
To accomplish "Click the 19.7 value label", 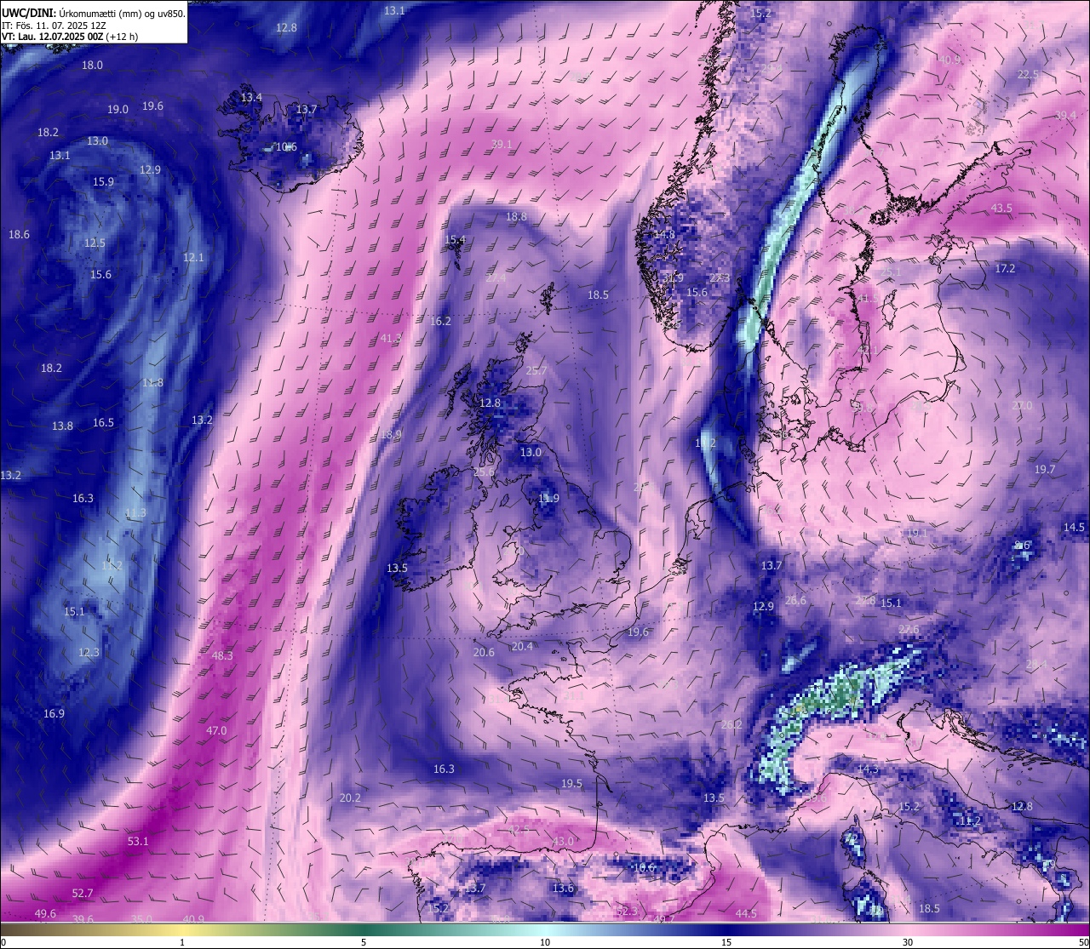I will point(1045,469).
